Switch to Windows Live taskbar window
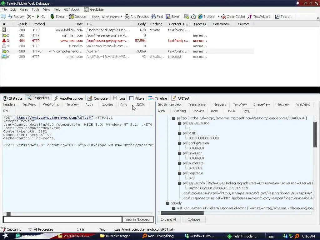 click(x=200, y=236)
